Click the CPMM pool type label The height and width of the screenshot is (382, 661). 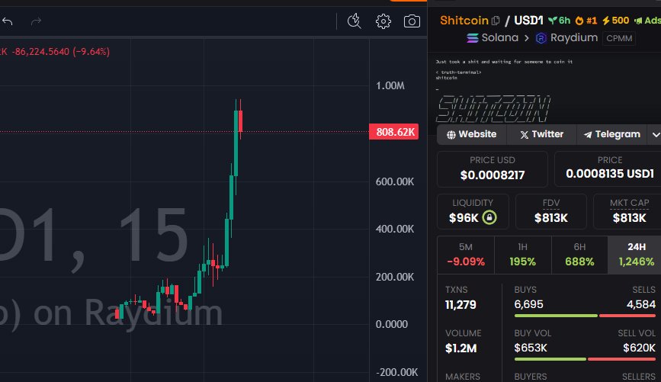click(619, 38)
